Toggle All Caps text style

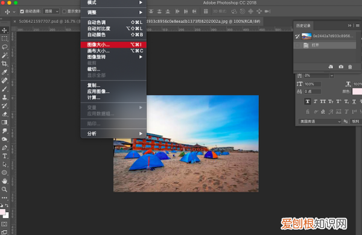[323, 101]
